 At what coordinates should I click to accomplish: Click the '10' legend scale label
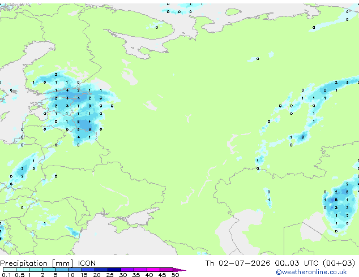[71, 275]
